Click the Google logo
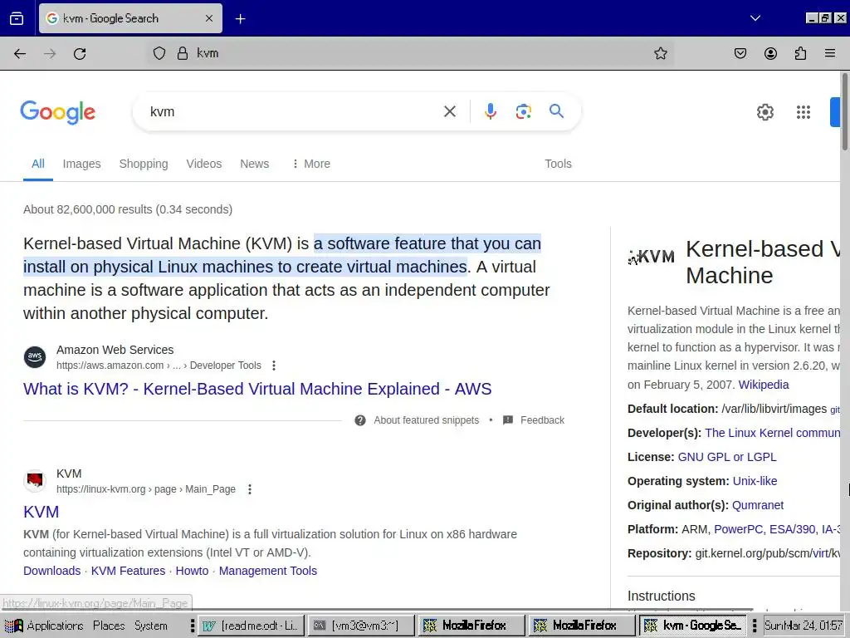 [x=58, y=112]
